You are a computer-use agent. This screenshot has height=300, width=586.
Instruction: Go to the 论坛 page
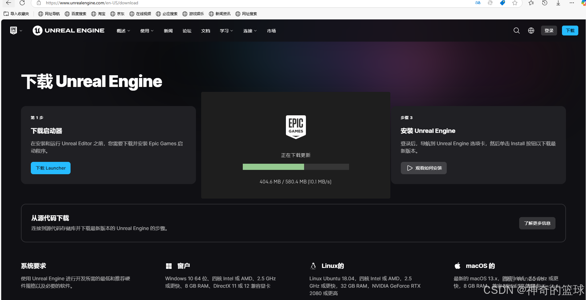point(187,31)
